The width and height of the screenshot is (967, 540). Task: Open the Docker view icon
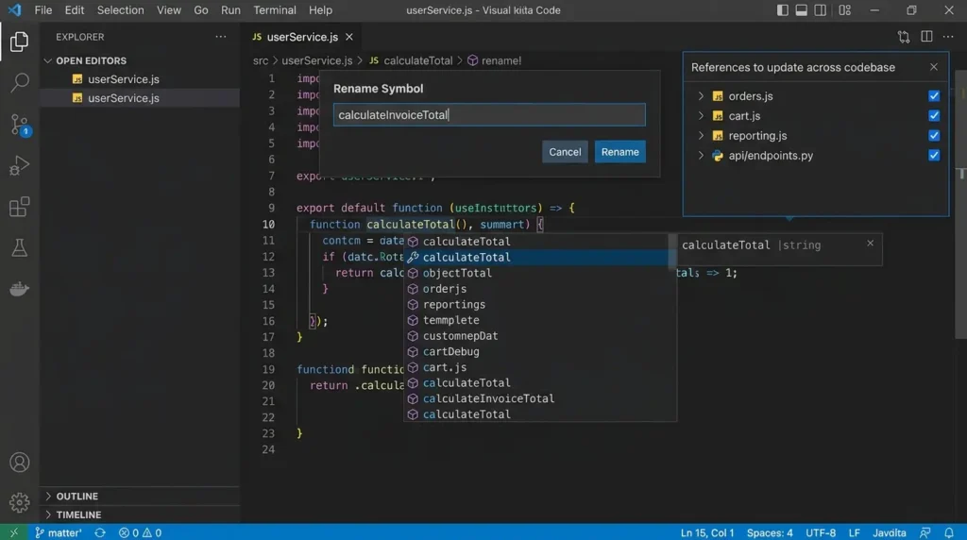tap(19, 289)
